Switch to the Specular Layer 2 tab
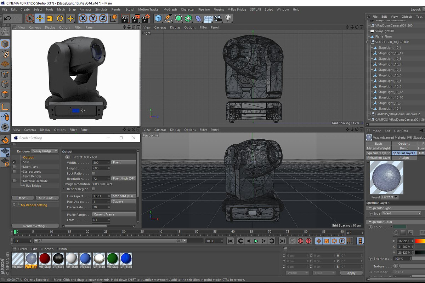Screen dimensions: 425x283 point(378,153)
